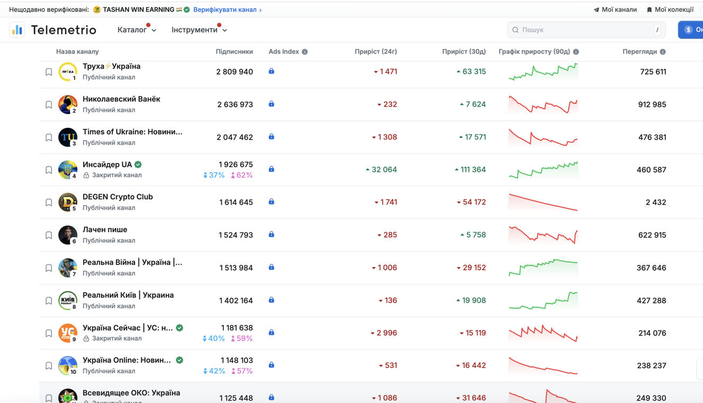Click lock icon in Лачен пише row
This screenshot has height=403, width=703.
[272, 235]
